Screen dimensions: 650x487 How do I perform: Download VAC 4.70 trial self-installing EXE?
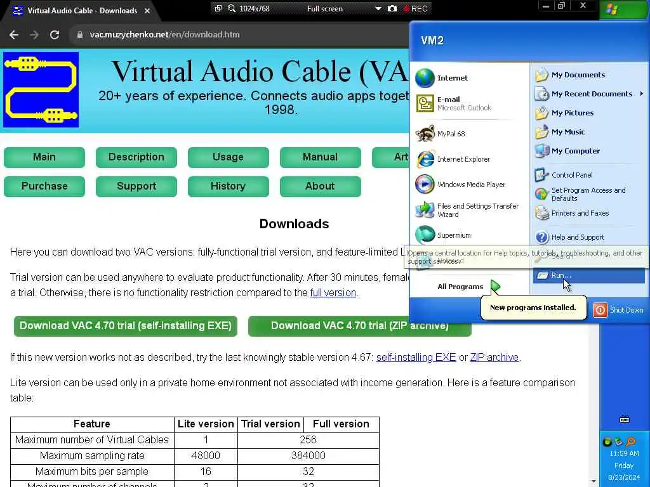[x=126, y=326]
